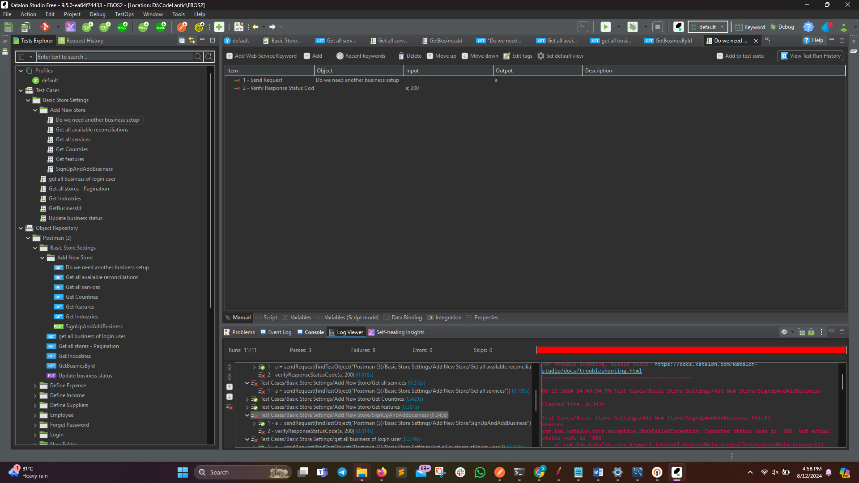859x483 pixels.
Task: Expand the Employee folder
Action: [x=35, y=415]
